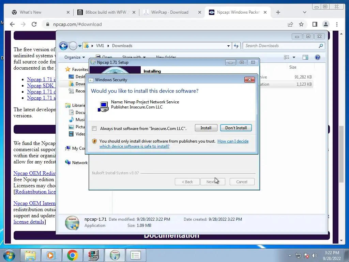Open Windows Explorer from the taskbar
Viewport: 349px width, 262px height.
pyautogui.click(x=30, y=255)
